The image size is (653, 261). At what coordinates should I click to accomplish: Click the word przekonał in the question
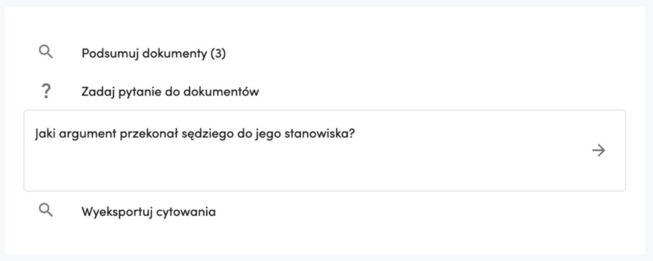pyautogui.click(x=149, y=136)
